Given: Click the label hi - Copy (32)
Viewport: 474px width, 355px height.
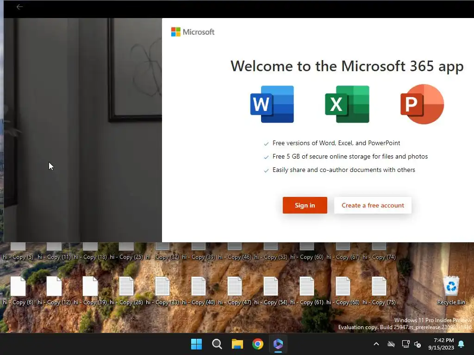Looking at the screenshot, I should tap(162, 257).
